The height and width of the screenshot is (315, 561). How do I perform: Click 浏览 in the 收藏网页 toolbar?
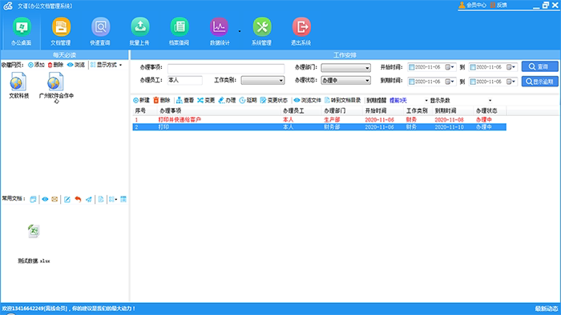point(76,65)
